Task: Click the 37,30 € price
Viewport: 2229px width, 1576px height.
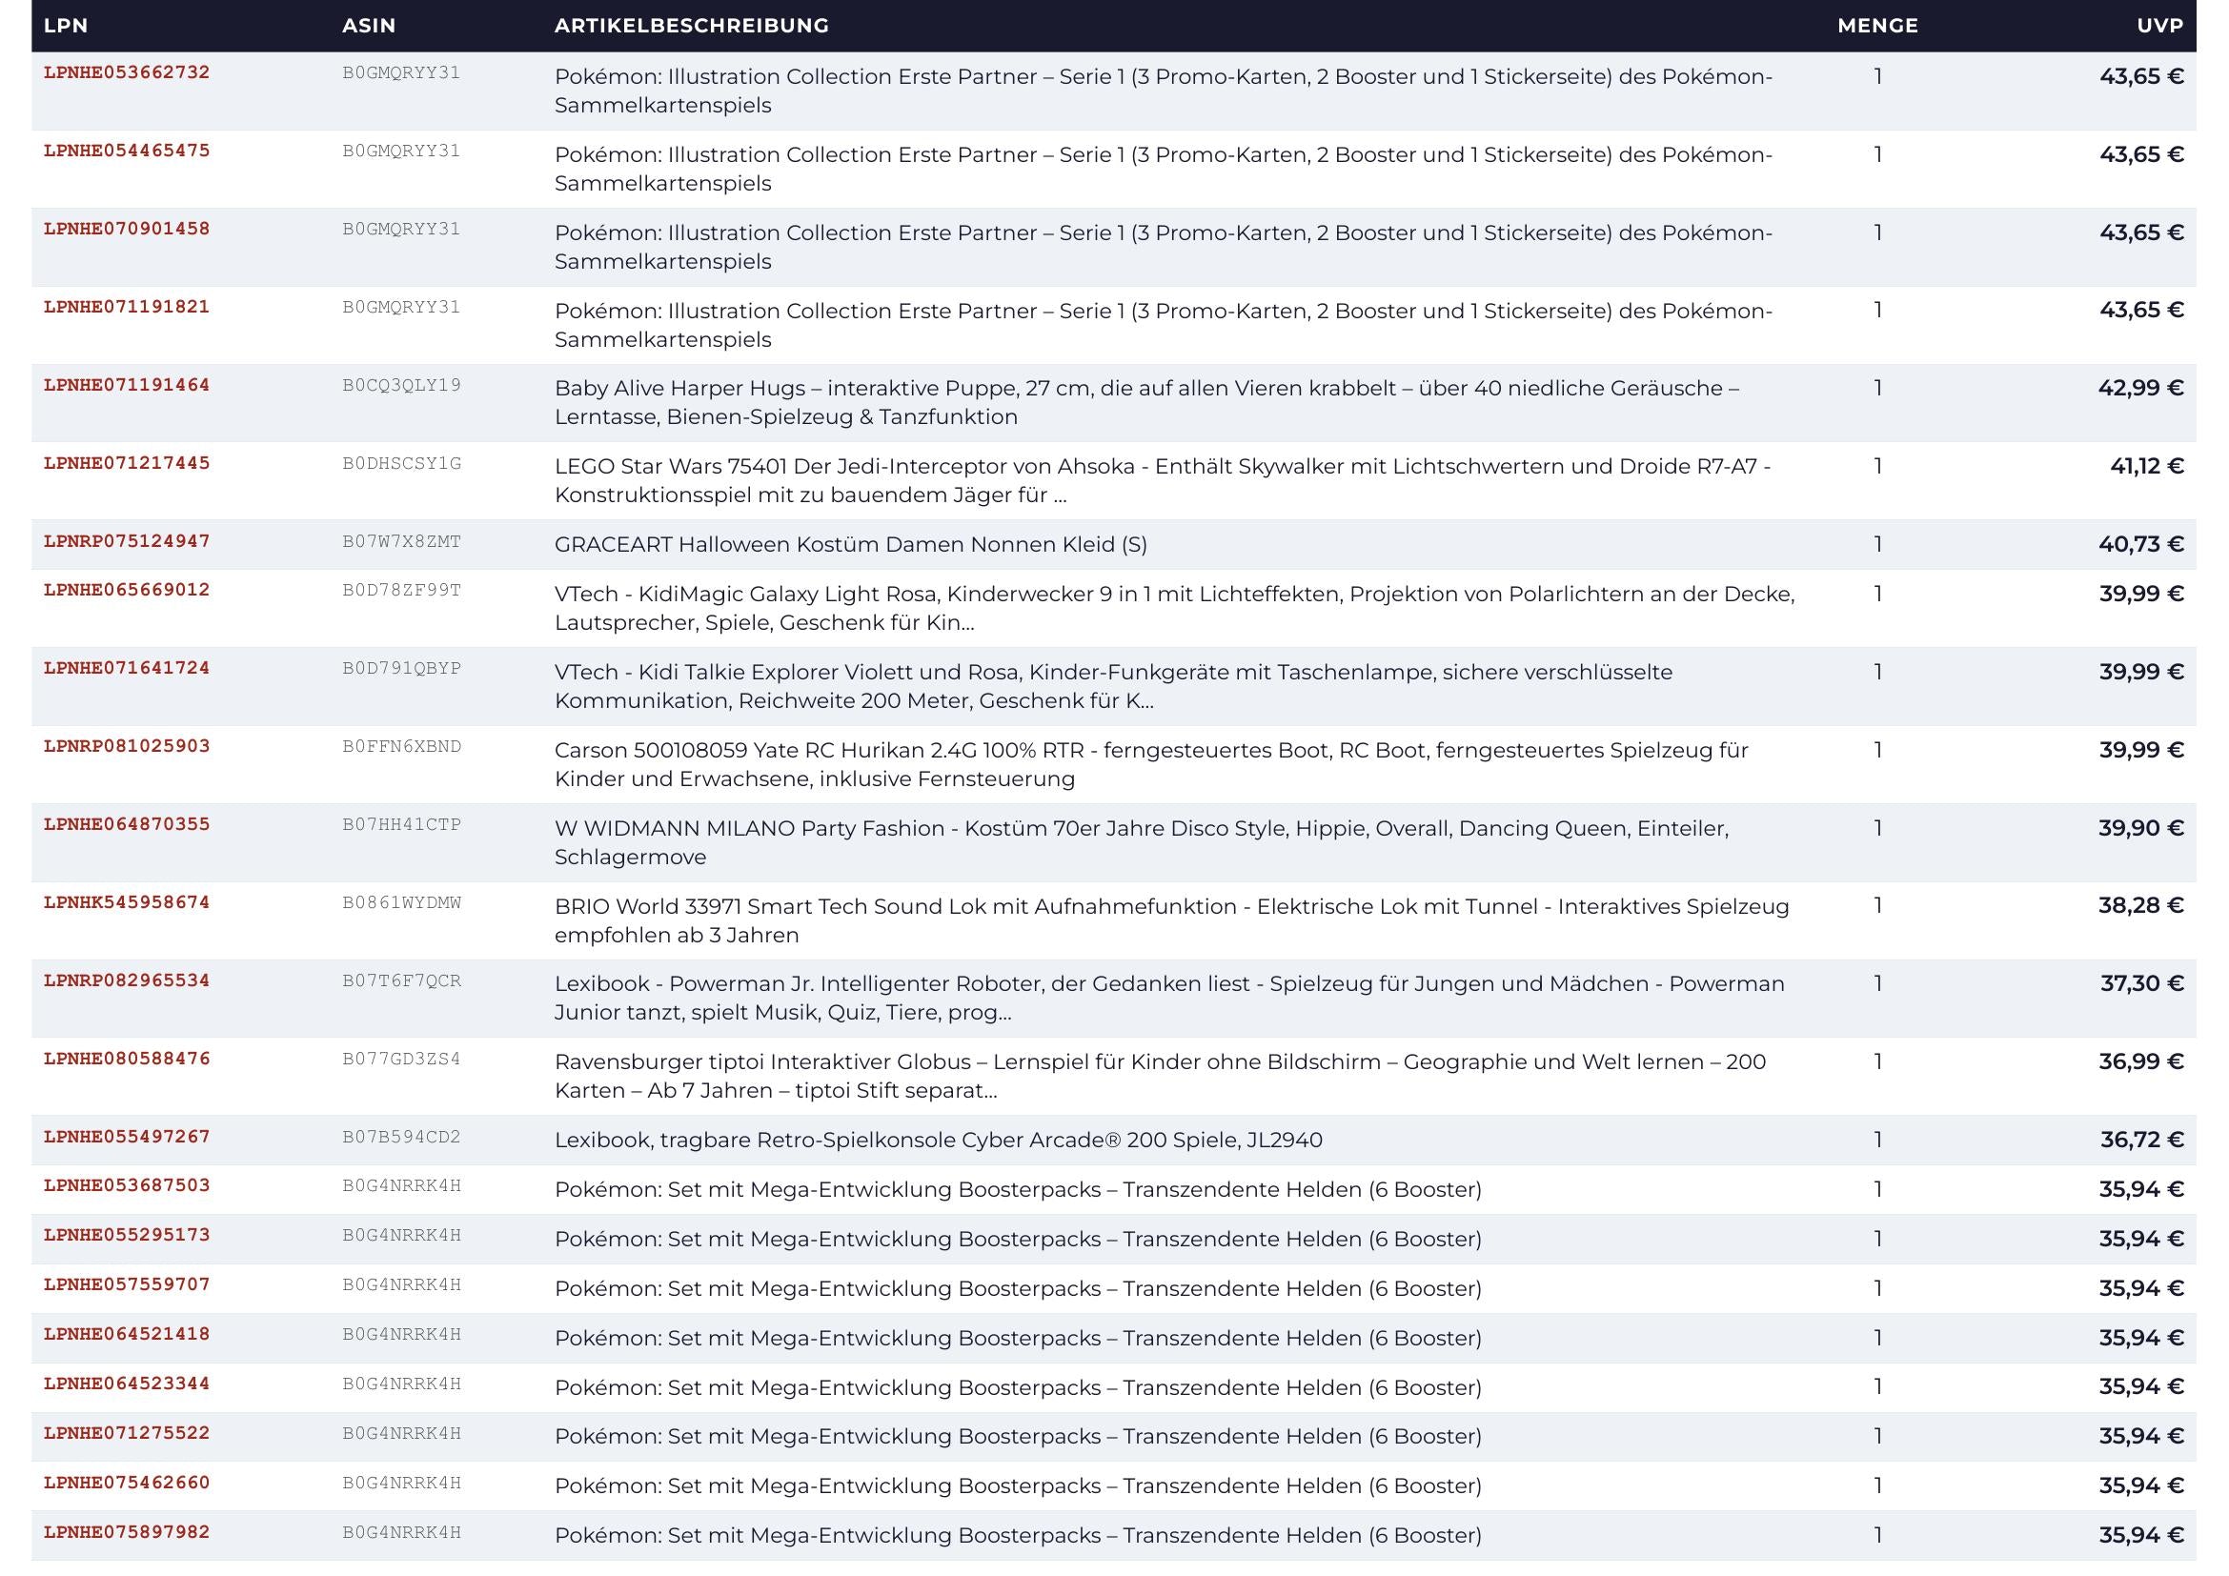Action: tap(2141, 983)
